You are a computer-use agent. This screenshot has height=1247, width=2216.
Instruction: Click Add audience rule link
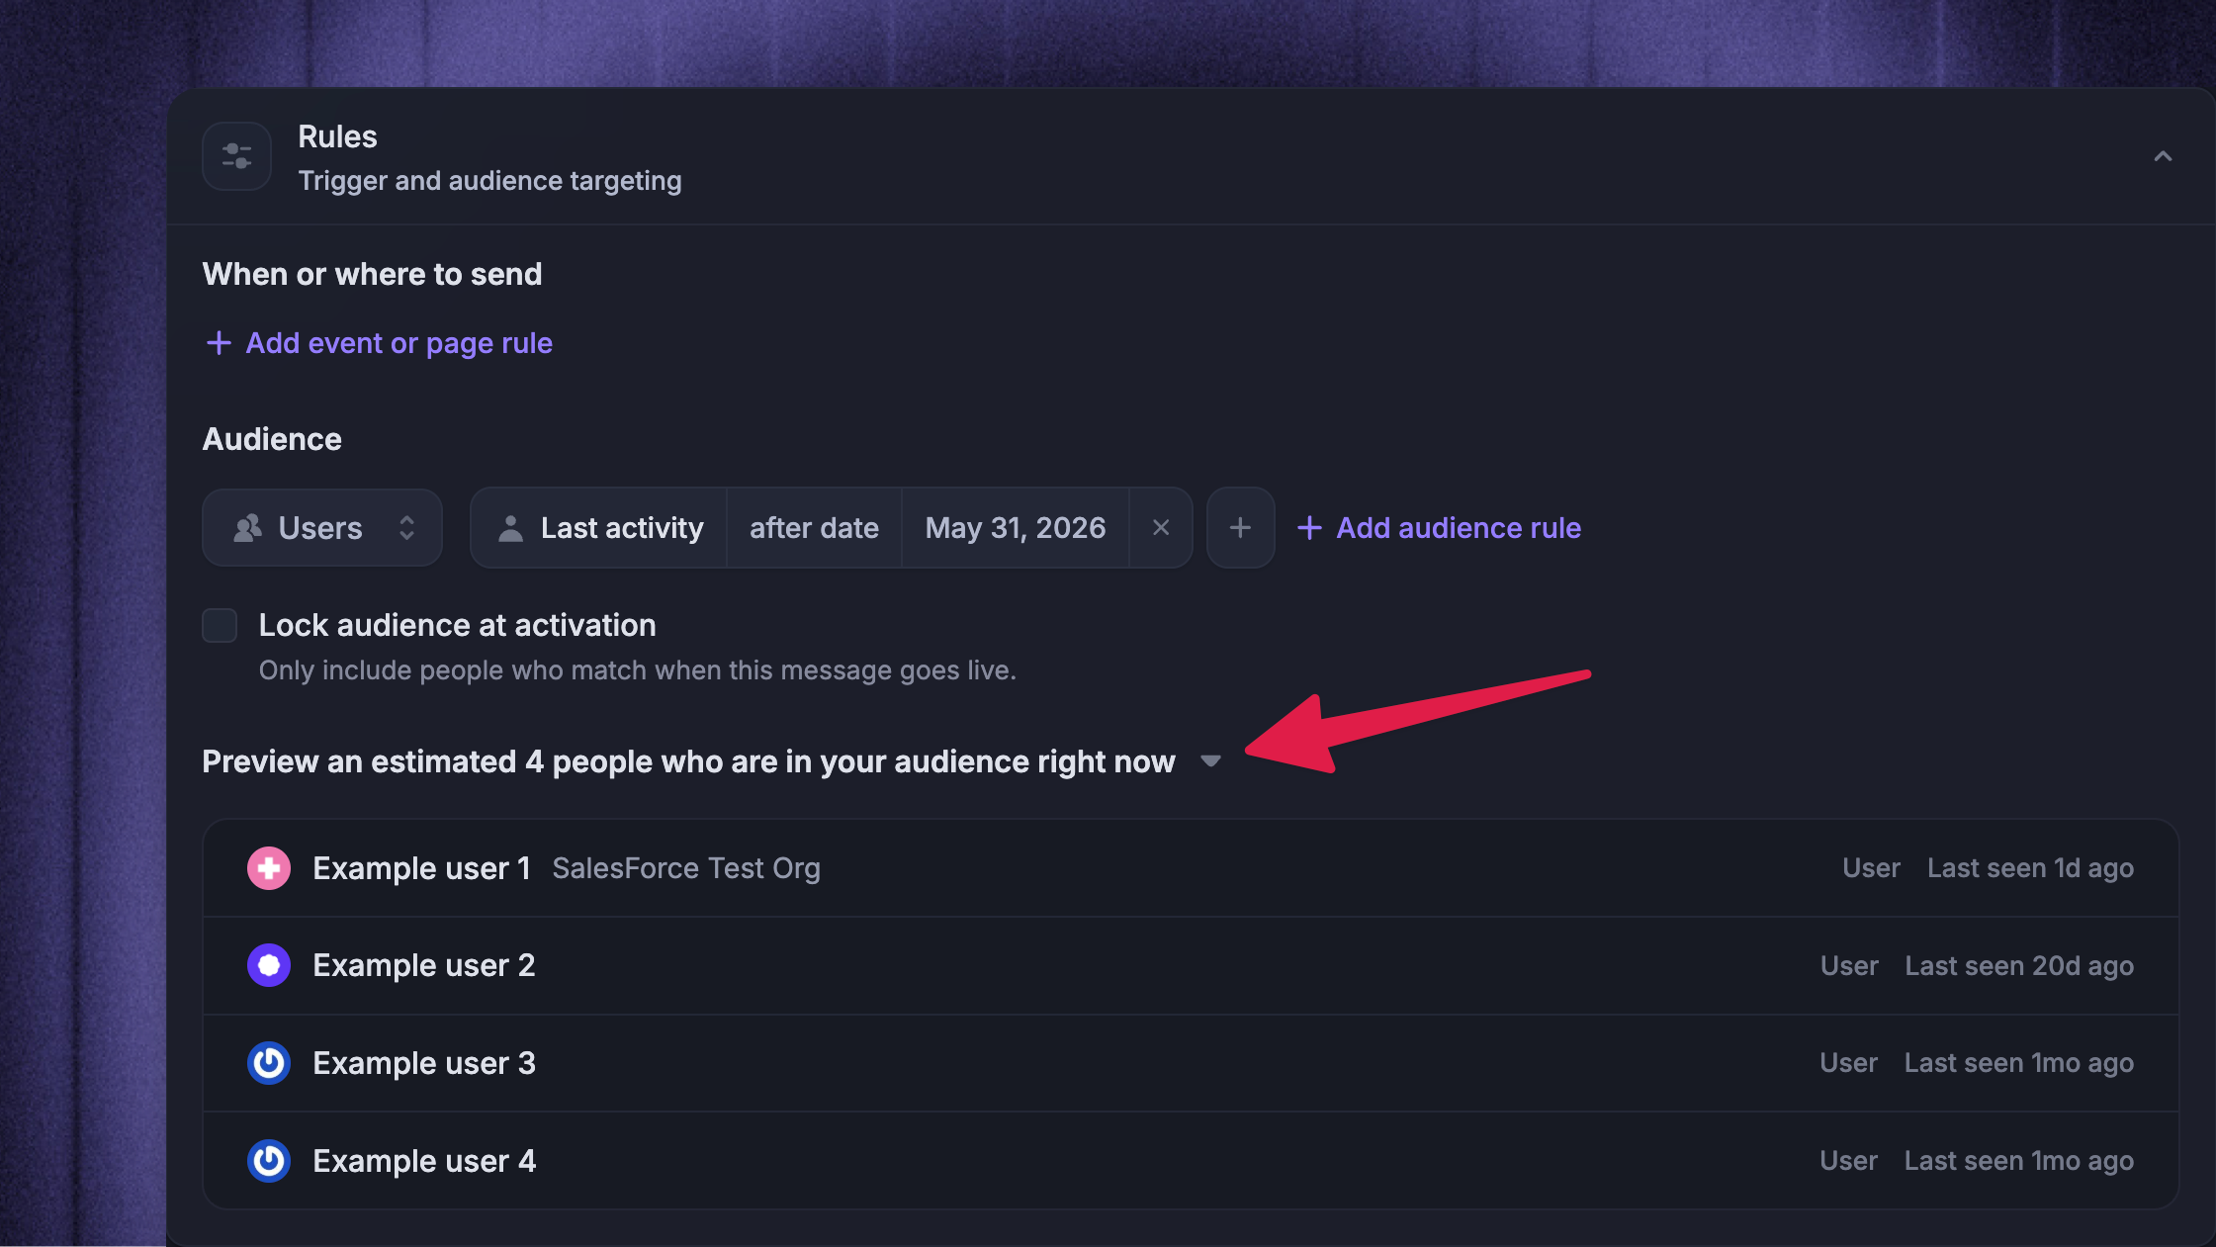tap(1439, 528)
